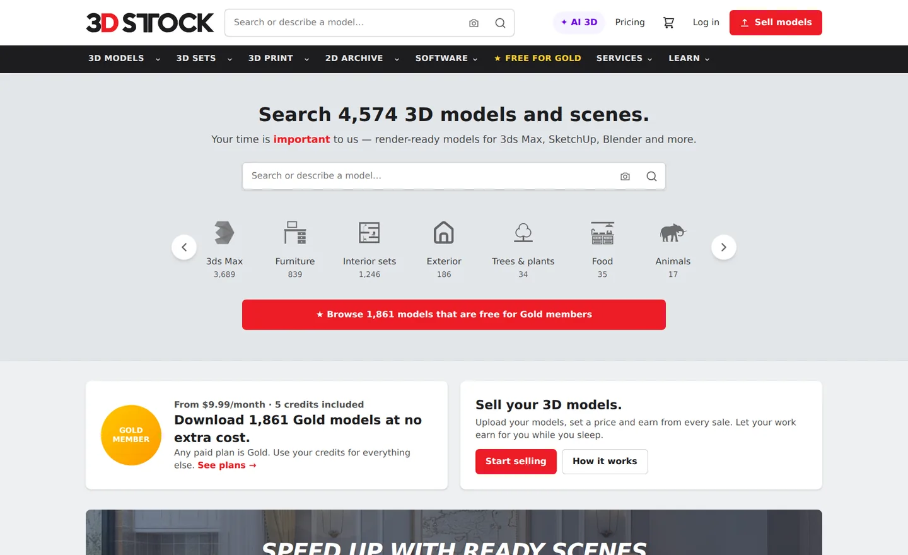Open the Furniture category icon
Viewport: 908px width, 555px height.
(295, 233)
